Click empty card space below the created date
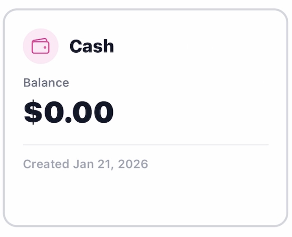The height and width of the screenshot is (237, 292). point(145,197)
